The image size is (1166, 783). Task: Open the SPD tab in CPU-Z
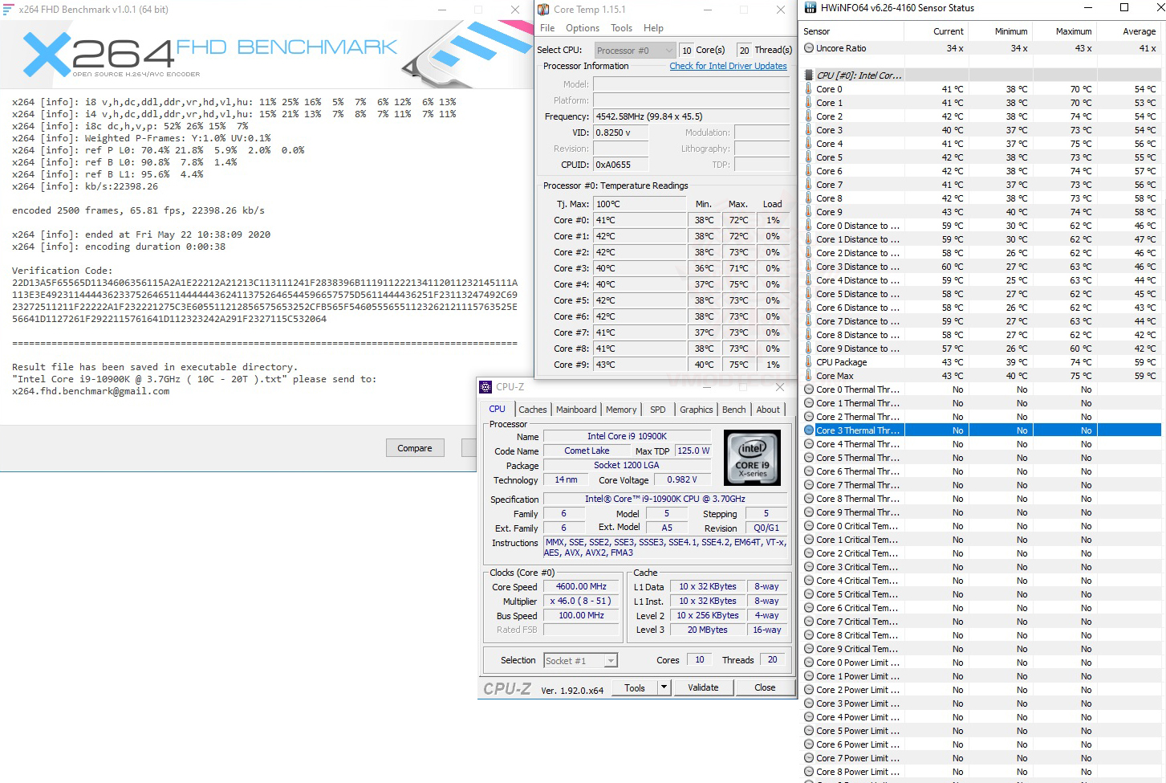[x=658, y=410]
